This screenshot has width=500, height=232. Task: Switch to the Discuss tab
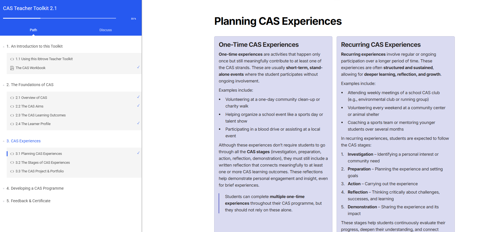[105, 30]
